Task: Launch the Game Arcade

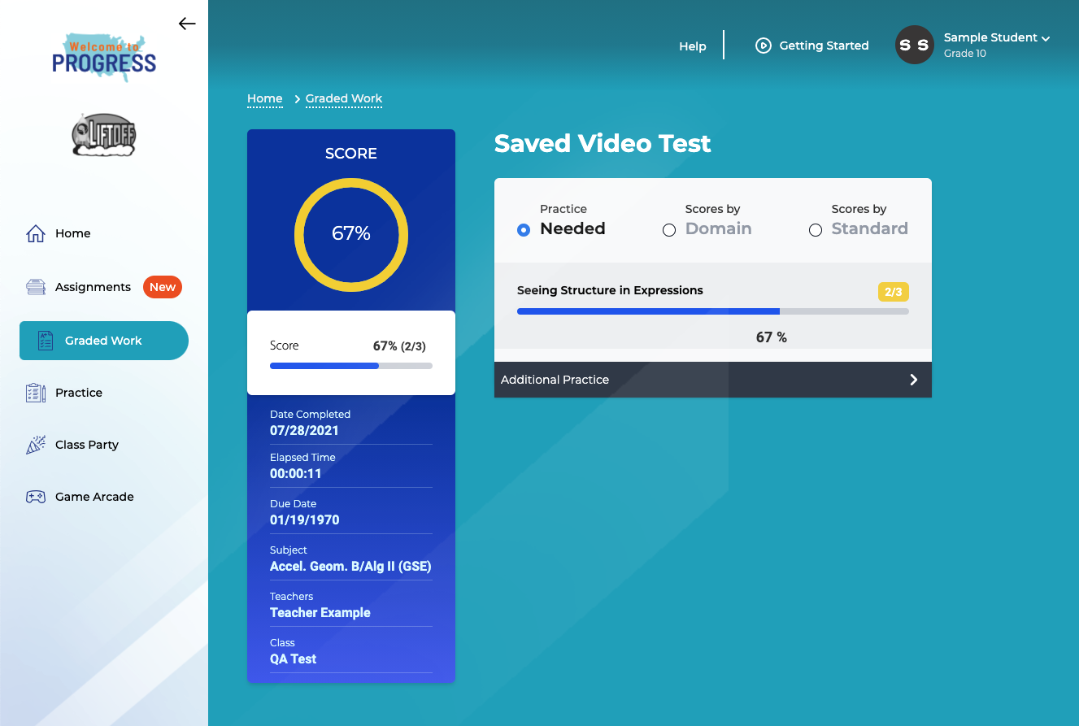Action: [36, 496]
